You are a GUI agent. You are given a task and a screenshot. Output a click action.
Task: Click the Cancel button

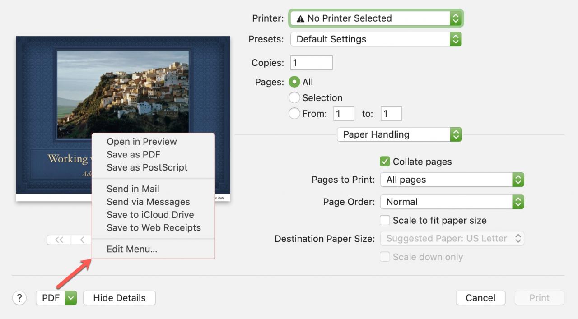point(480,298)
